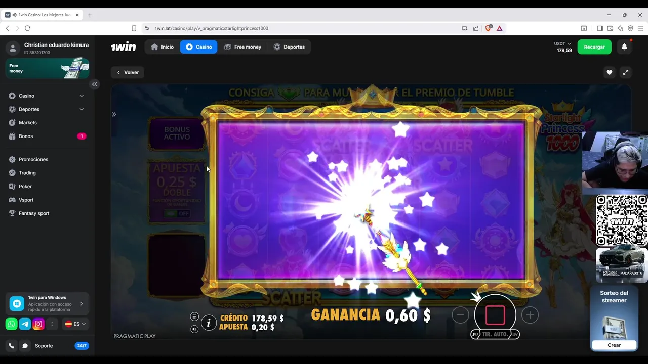Expand game to fullscreen
Screen dimensions: 648x364
click(626, 72)
